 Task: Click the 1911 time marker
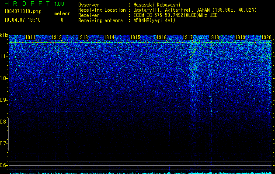click(30, 37)
